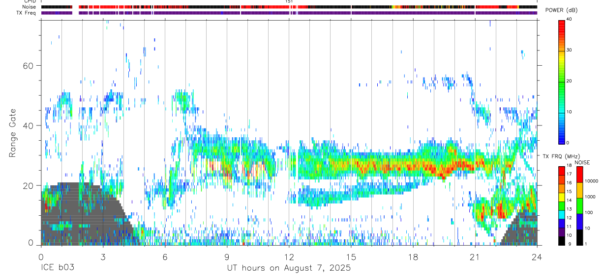This screenshot has width=604, height=278.
Task: Click the TX FRQ (MHz) legend title
Action: click(x=562, y=156)
